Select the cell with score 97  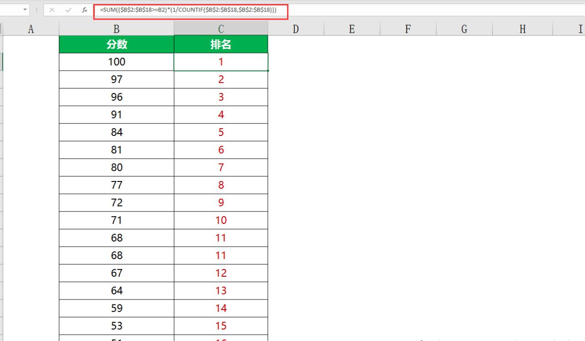click(x=117, y=79)
